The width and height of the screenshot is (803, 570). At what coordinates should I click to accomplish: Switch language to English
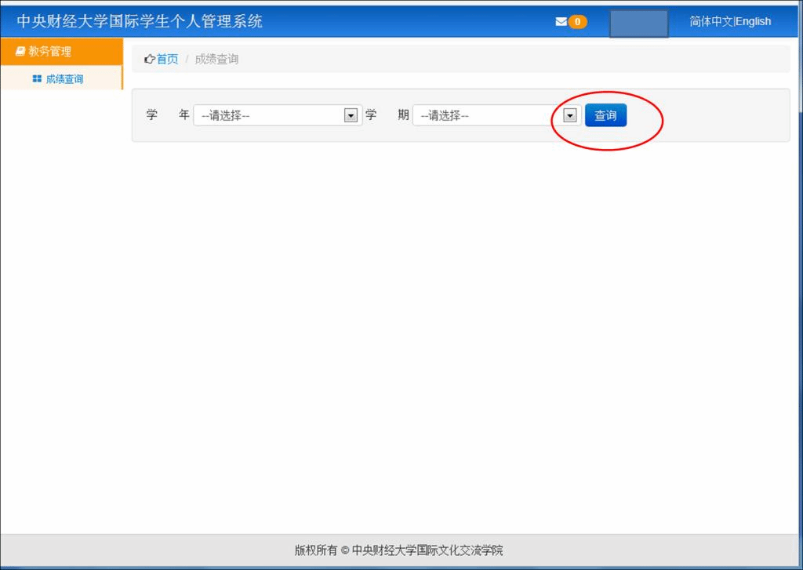754,22
